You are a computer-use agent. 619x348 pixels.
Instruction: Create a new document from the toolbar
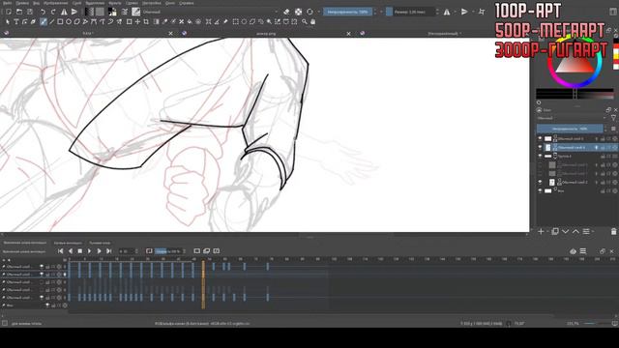pos(9,12)
